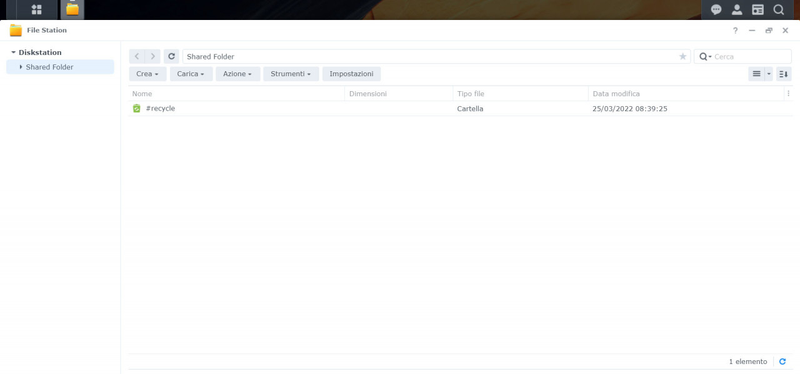
Task: Select the #recycle folder row
Action: pyautogui.click(x=160, y=108)
